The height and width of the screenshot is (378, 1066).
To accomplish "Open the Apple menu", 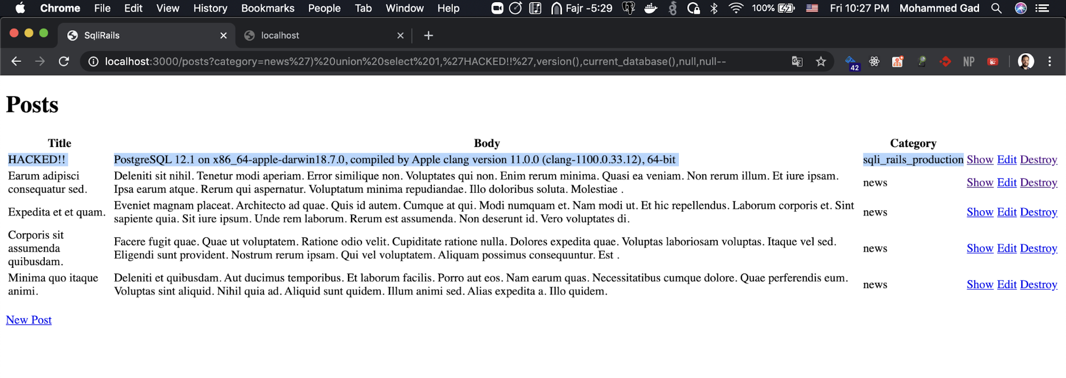I will coord(20,8).
